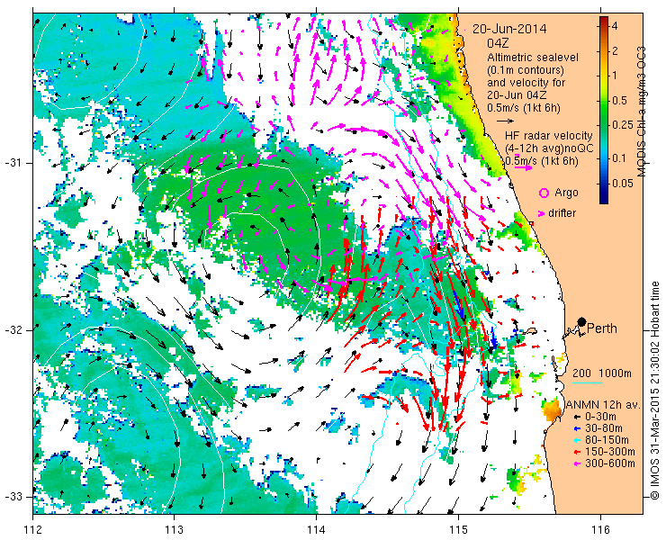Click the 'Altimetric sealevel' caption text
Viewport: 666px width, 540px height.
click(533, 57)
